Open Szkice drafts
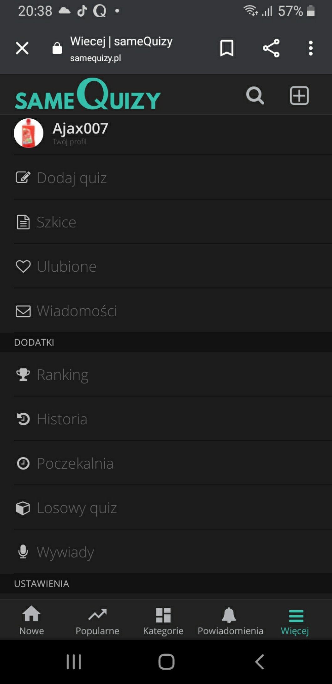The image size is (332, 684). coord(56,222)
